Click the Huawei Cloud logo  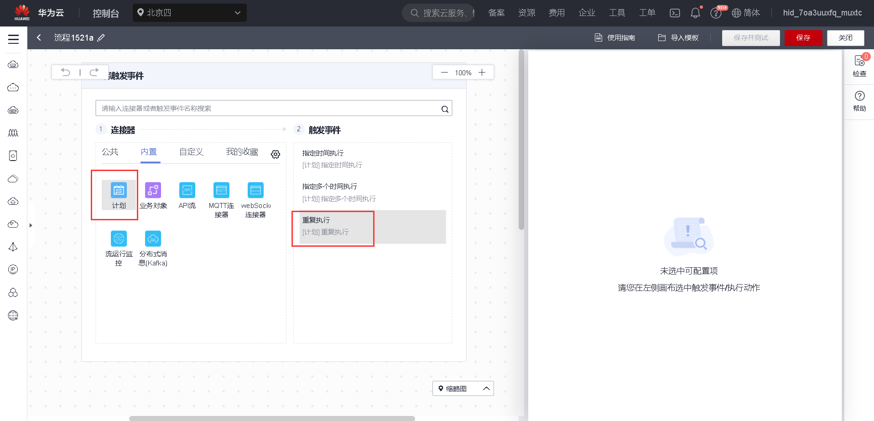(x=22, y=12)
